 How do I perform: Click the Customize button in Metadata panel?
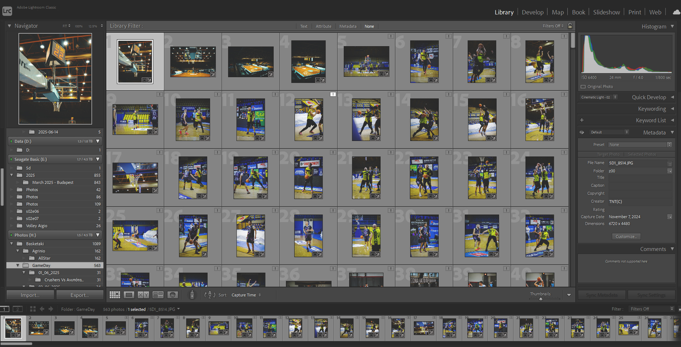tap(626, 236)
